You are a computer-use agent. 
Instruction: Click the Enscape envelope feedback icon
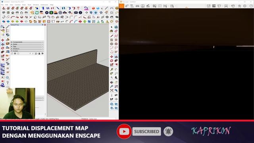(x=76, y=13)
